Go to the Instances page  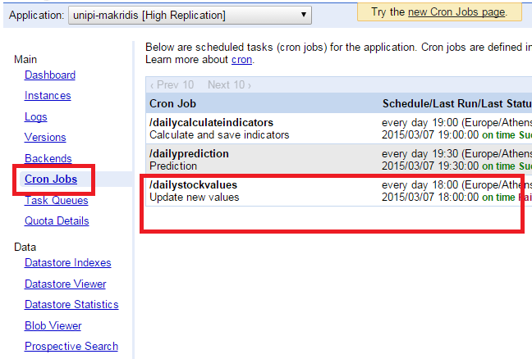pyautogui.click(x=48, y=96)
